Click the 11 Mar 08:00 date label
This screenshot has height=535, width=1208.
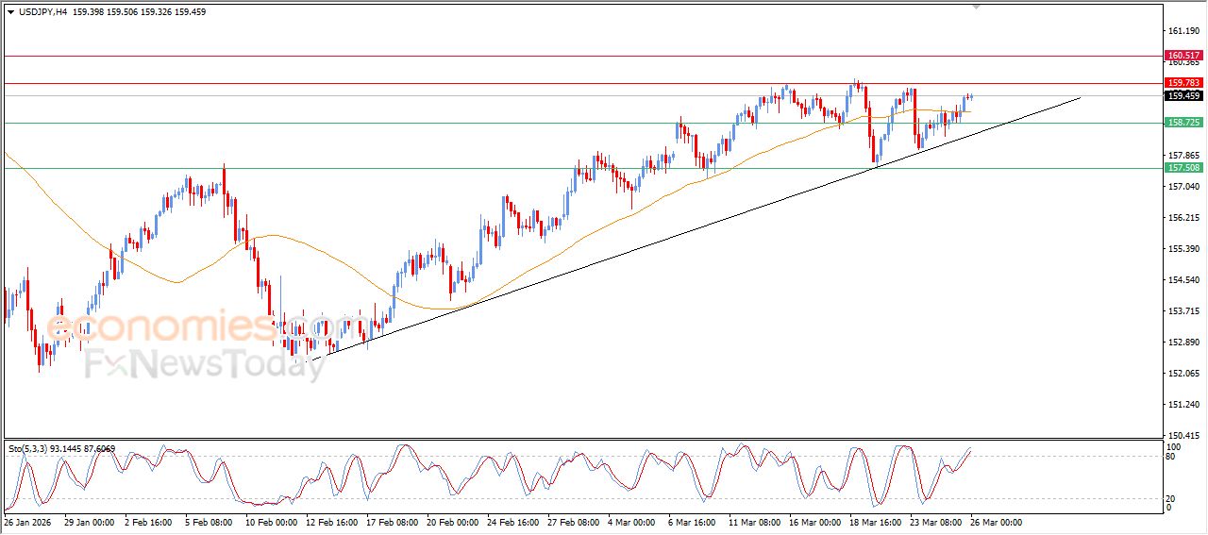click(752, 522)
